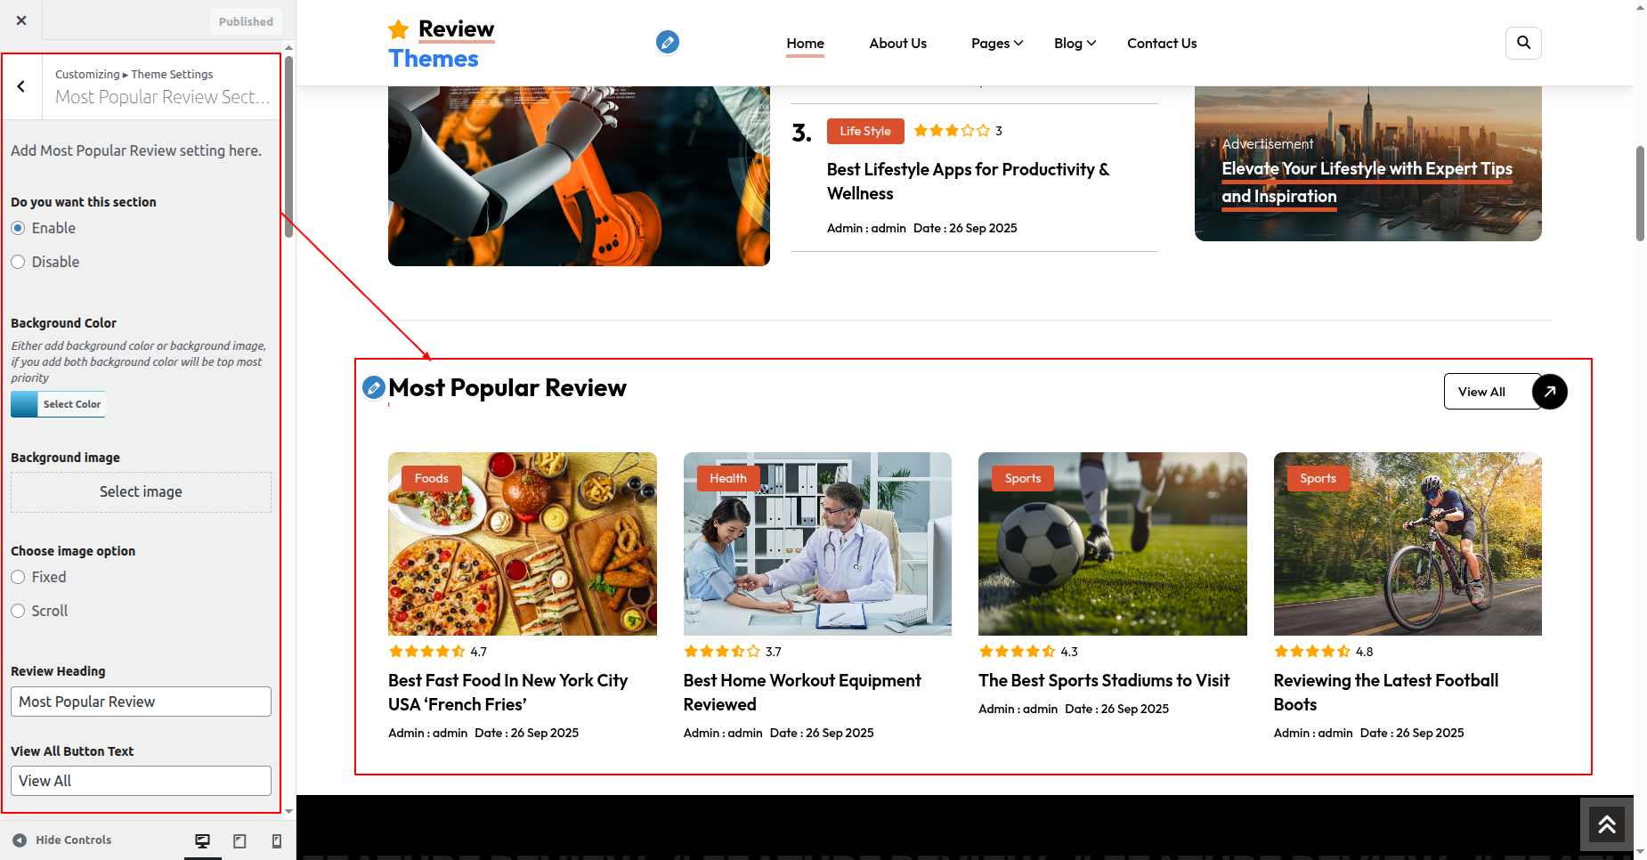The image size is (1647, 860).
Task: Open the About Us menu item
Action: pos(897,43)
